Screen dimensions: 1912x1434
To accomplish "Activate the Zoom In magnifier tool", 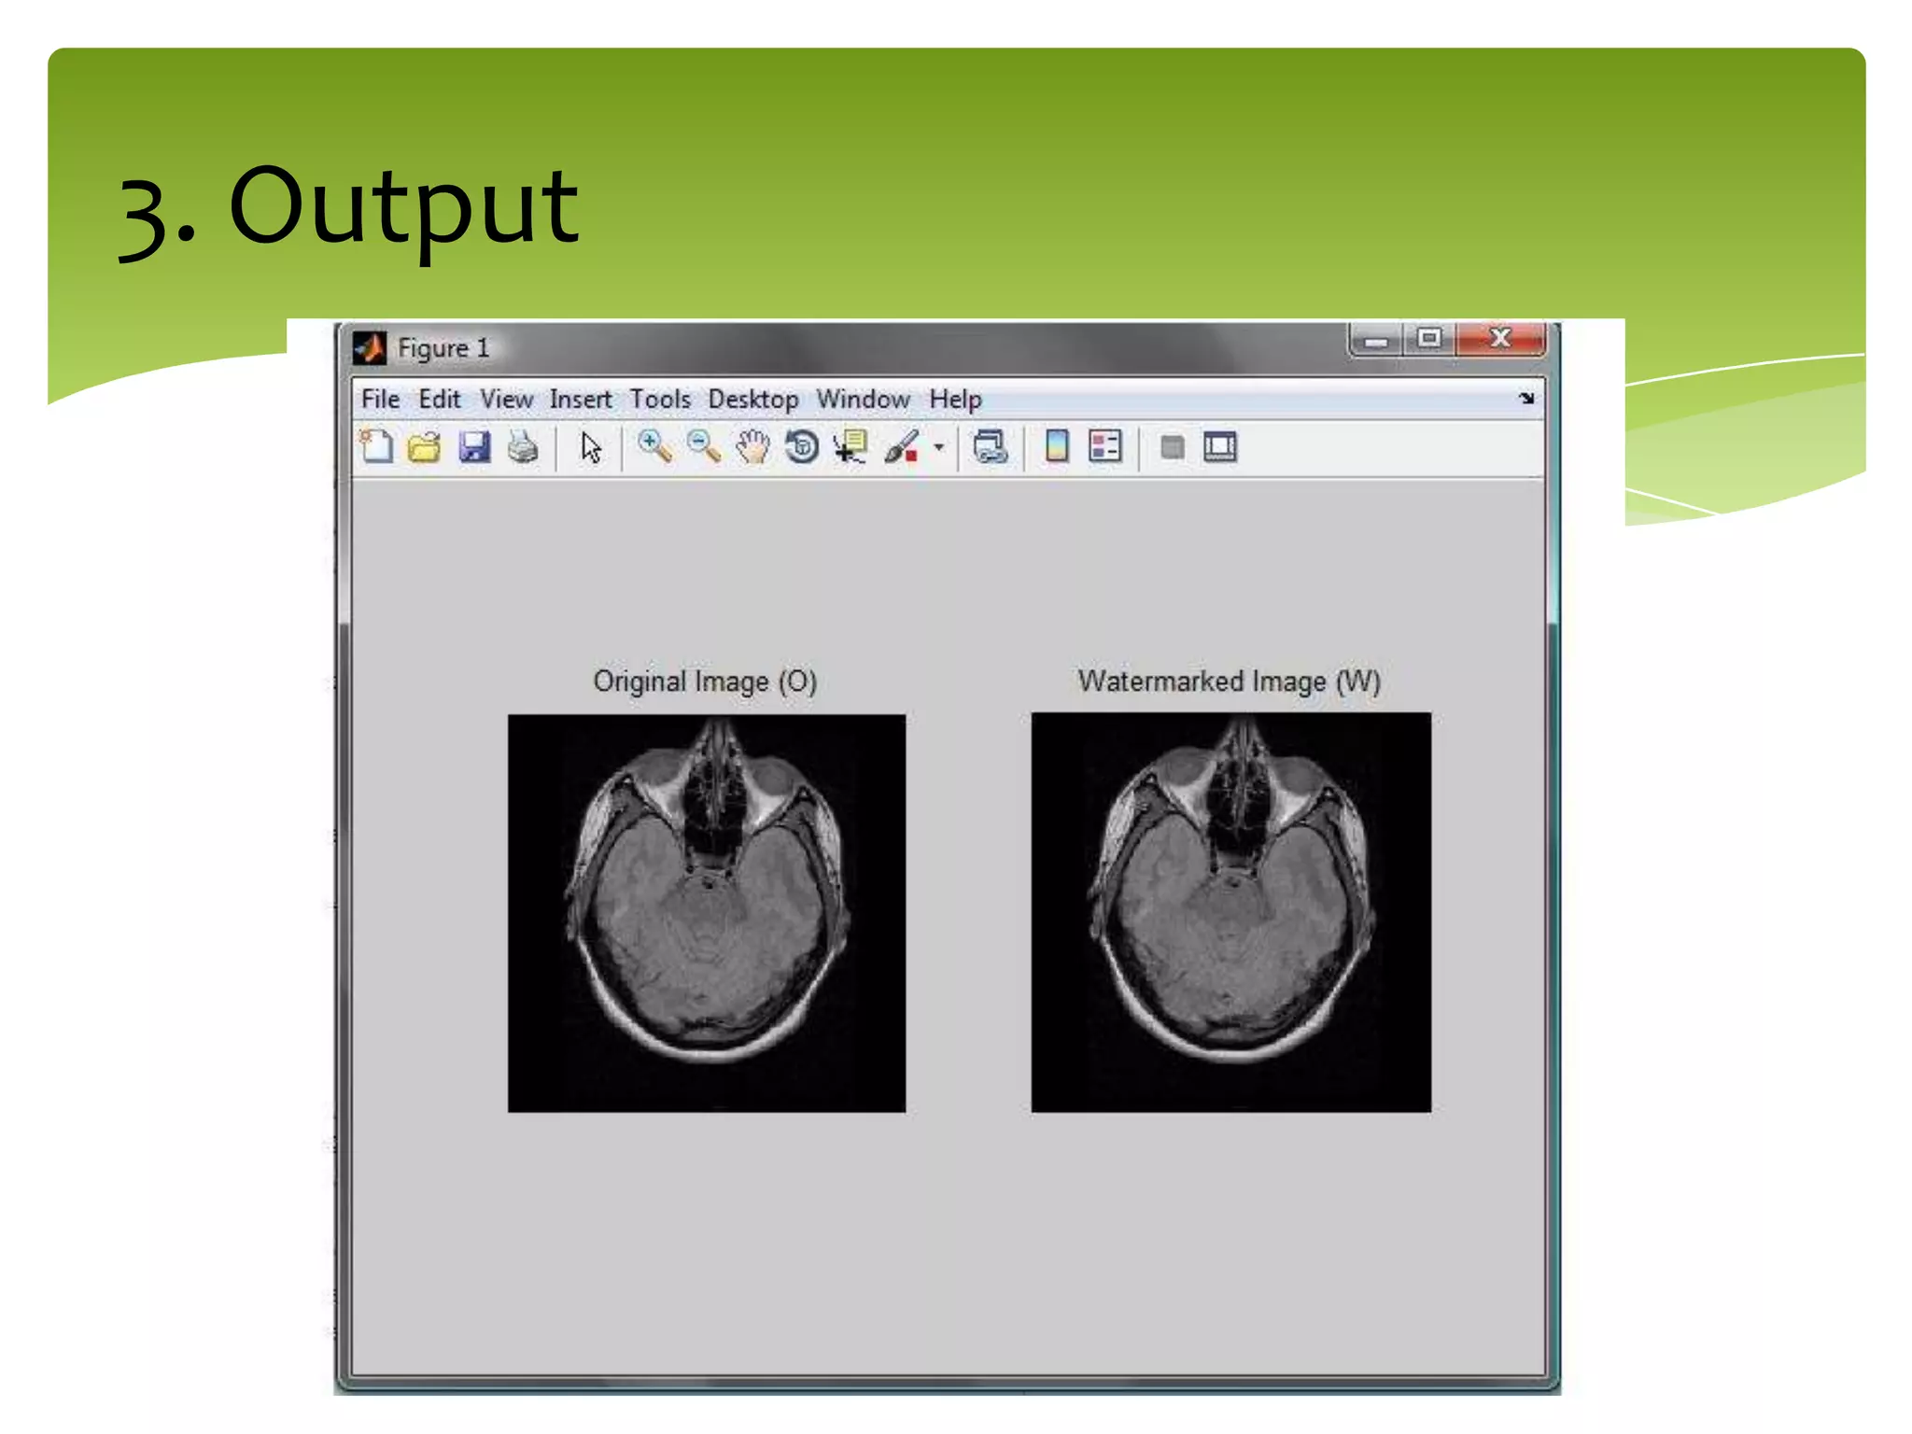I will tap(654, 447).
